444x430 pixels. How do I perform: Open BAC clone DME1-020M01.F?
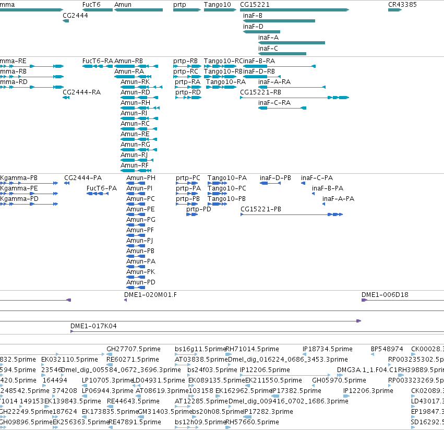pyautogui.click(x=125, y=300)
